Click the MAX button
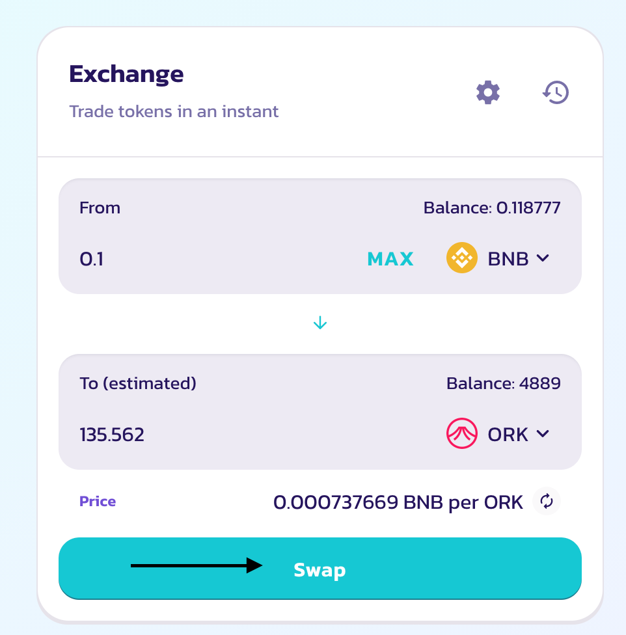 pyautogui.click(x=390, y=259)
